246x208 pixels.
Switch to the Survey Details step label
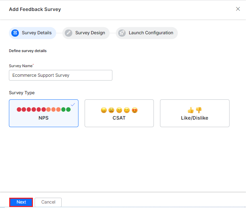37,33
